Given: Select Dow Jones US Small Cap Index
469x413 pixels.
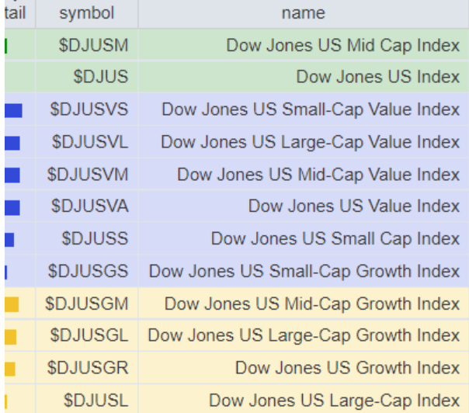Looking at the screenshot, I should coord(335,238).
